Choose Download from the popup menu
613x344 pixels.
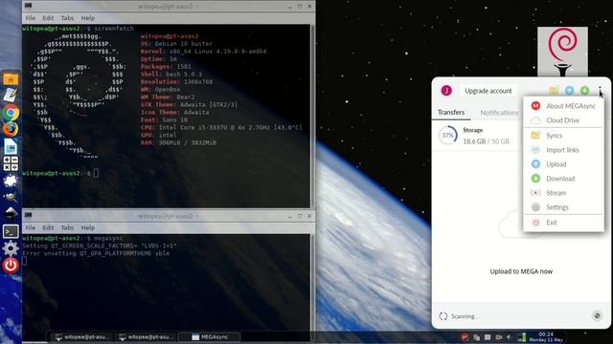click(x=563, y=179)
